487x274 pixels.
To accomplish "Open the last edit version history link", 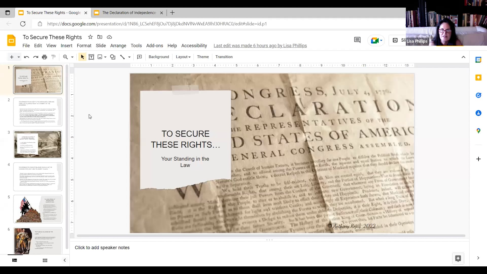I will click(x=260, y=46).
